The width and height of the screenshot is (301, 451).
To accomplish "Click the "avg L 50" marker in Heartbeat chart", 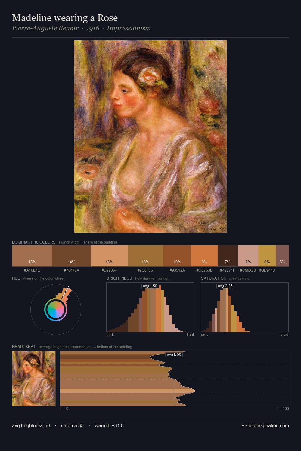I will 174,354.
